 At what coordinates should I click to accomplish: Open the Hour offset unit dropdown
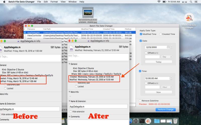coord(167,87)
